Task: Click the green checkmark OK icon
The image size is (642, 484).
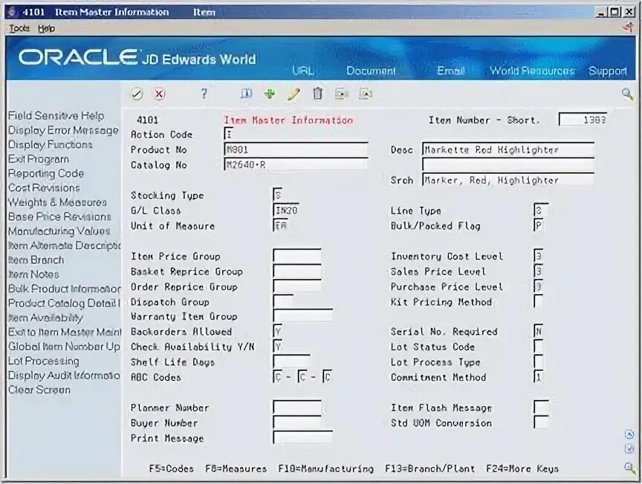Action: [137, 94]
